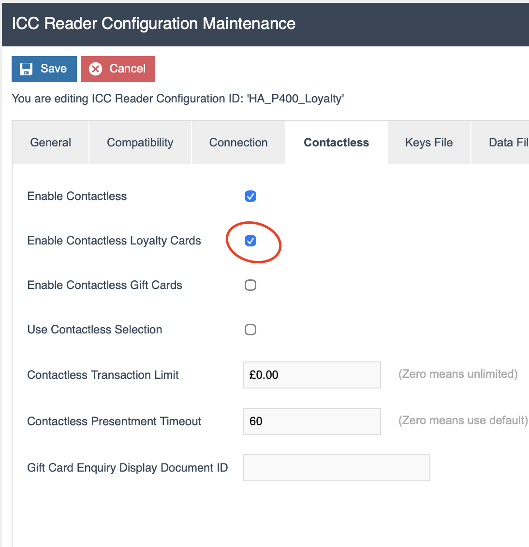
Task: Click the 'Contactless Transaction Limit' label
Action: tap(103, 374)
